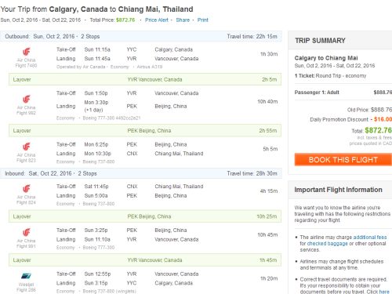Click the YVR Vancouver 1h 45m layover row
The width and height of the screenshot is (392, 294).
click(x=145, y=260)
